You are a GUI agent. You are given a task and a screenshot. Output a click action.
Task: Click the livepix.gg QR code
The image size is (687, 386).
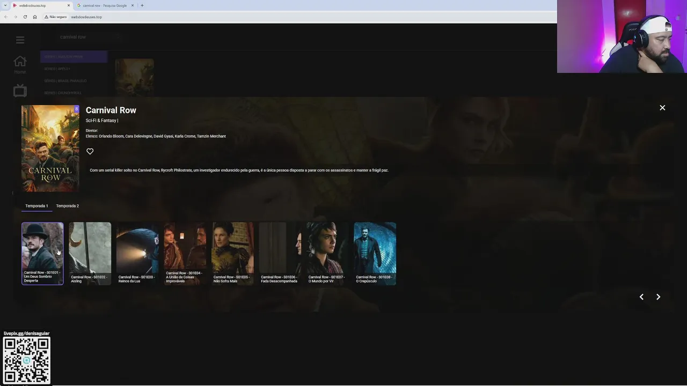(26, 360)
